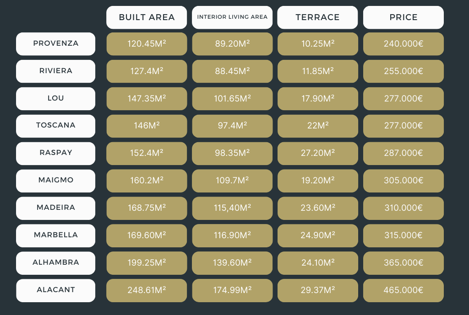Viewport: 469px width, 315px height.
Task: Click the TOSCANA model label
Action: pos(55,126)
